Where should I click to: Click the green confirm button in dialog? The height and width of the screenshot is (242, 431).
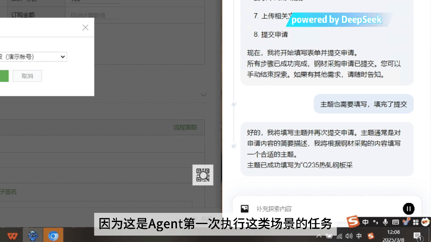(x=4, y=76)
